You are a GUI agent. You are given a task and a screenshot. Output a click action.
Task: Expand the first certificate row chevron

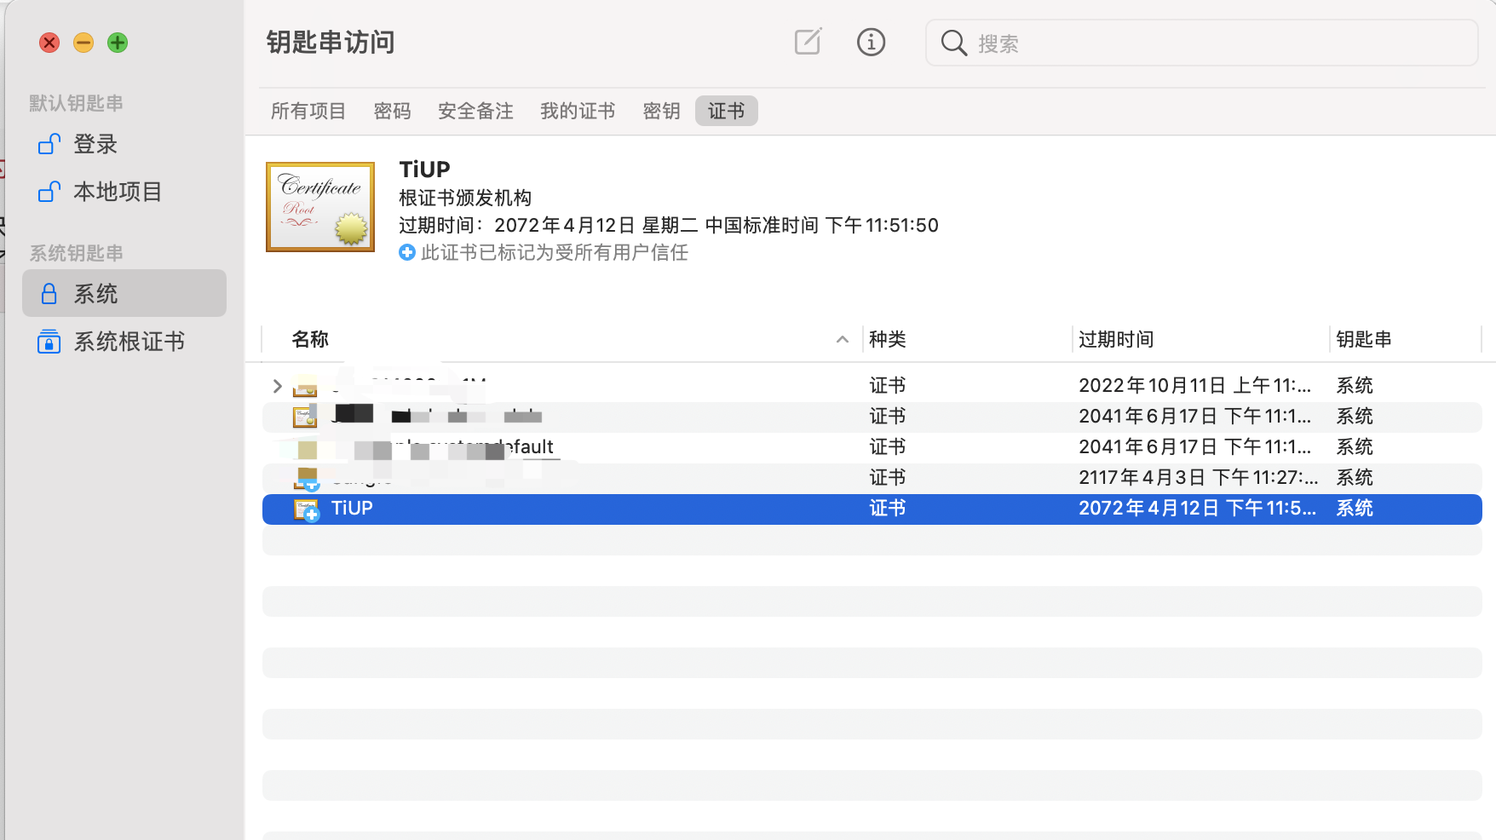(277, 386)
